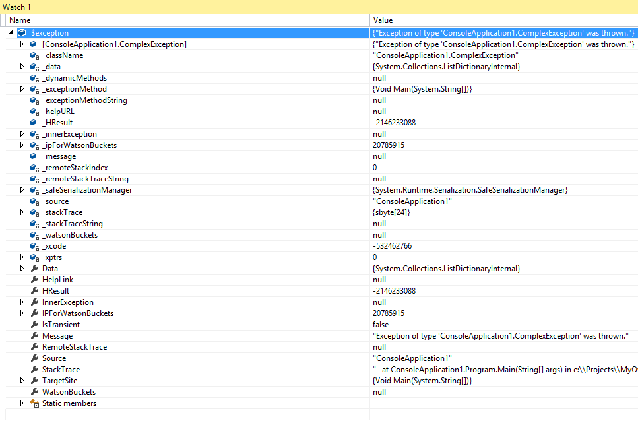Select the IsTransient name label
Screen dimensions: 638x421
61,325
